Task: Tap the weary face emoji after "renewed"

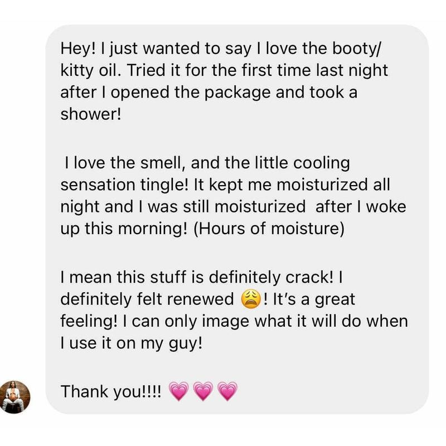Action: [x=250, y=299]
